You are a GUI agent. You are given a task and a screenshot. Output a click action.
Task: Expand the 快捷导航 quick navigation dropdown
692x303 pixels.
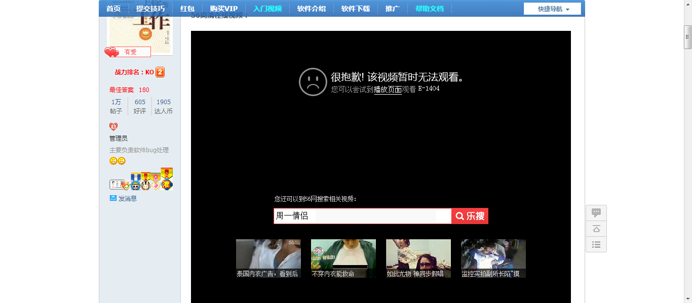tap(553, 9)
